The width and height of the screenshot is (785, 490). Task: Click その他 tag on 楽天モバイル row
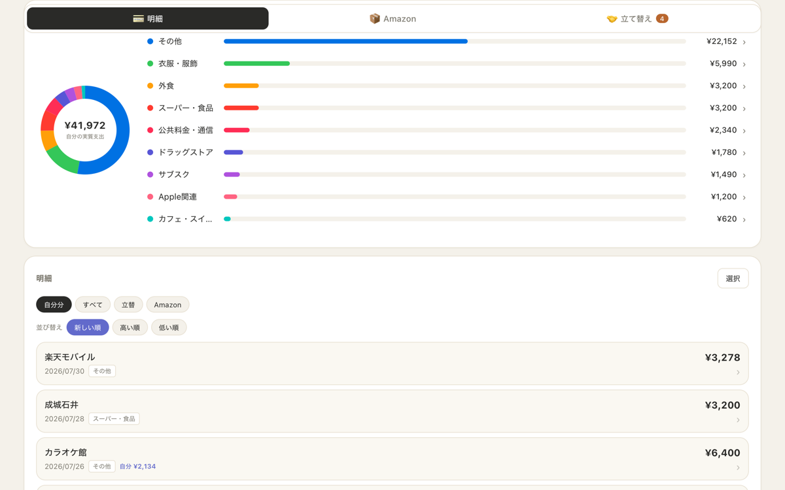102,371
